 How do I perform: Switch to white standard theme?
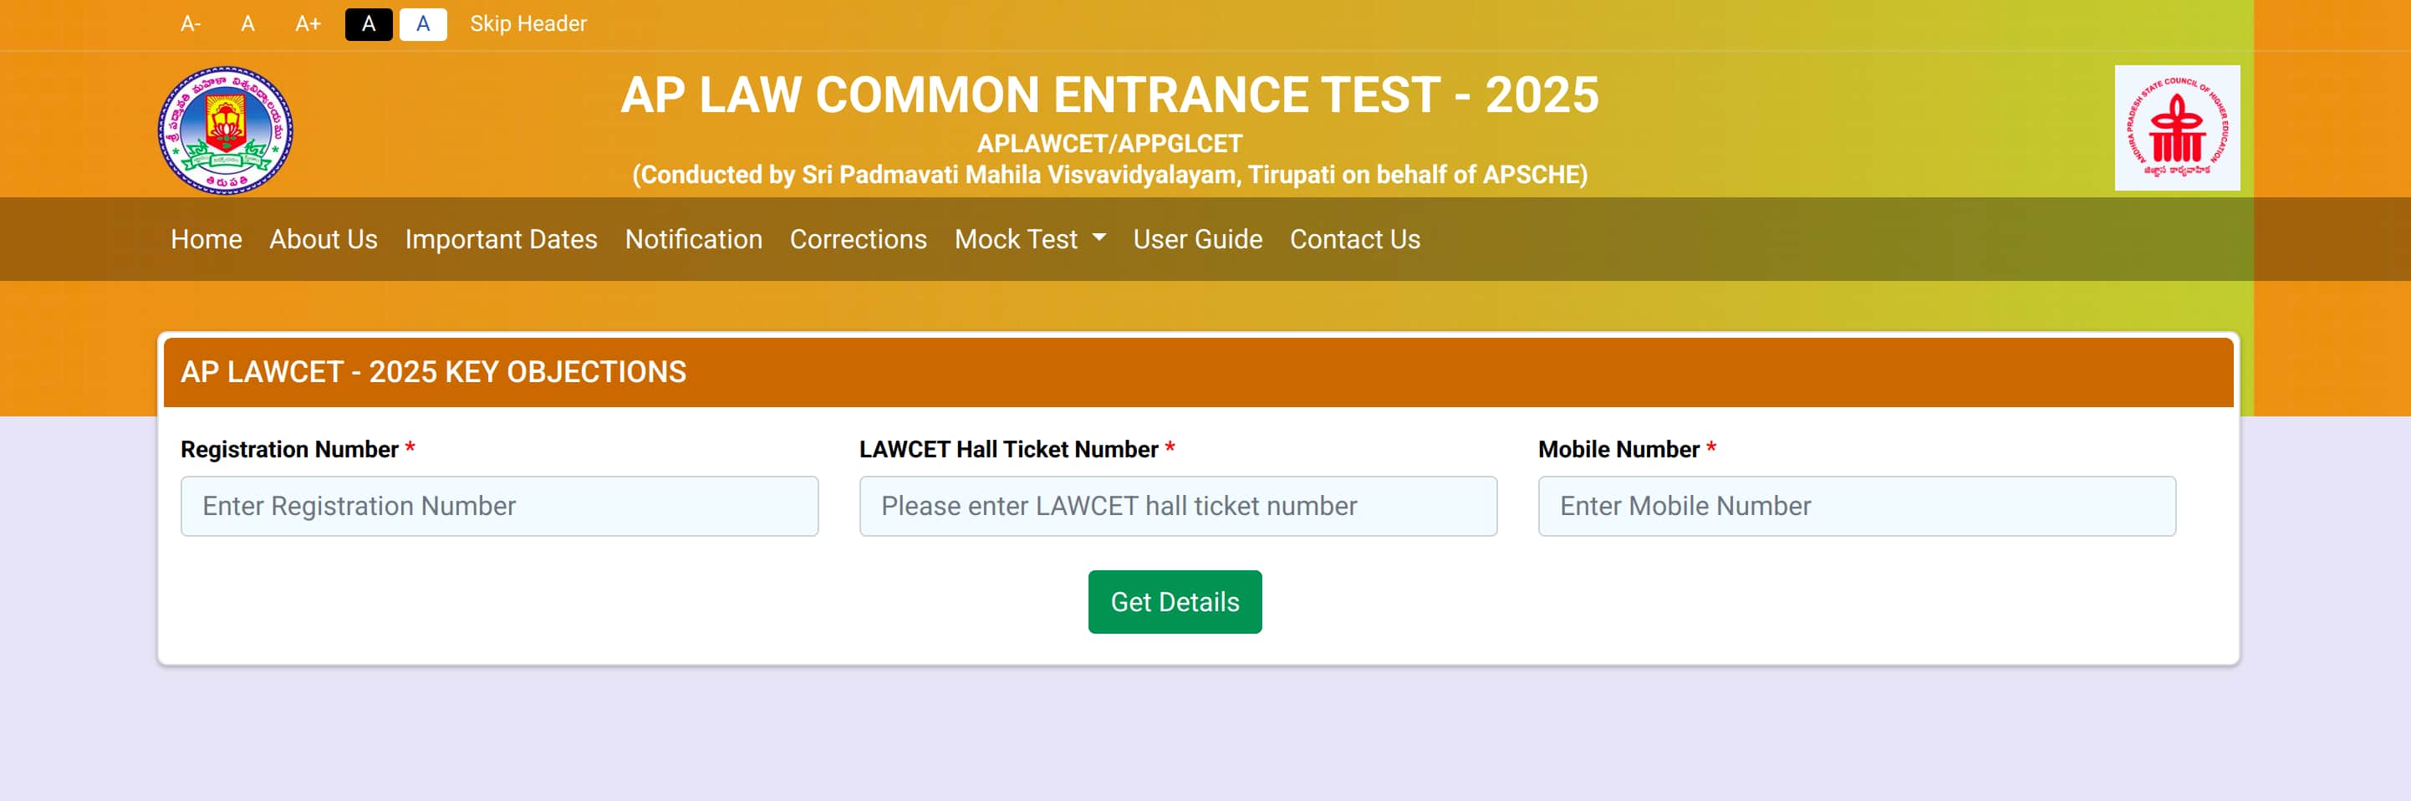click(423, 24)
